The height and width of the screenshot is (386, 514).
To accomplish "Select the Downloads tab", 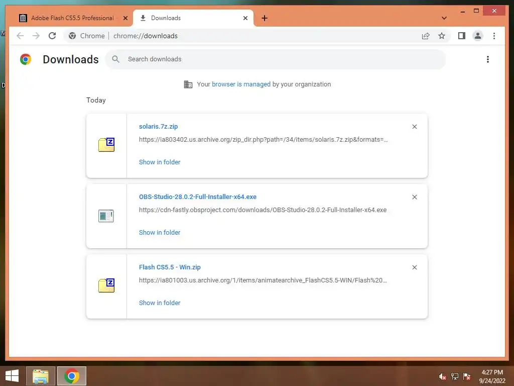I will tap(193, 18).
